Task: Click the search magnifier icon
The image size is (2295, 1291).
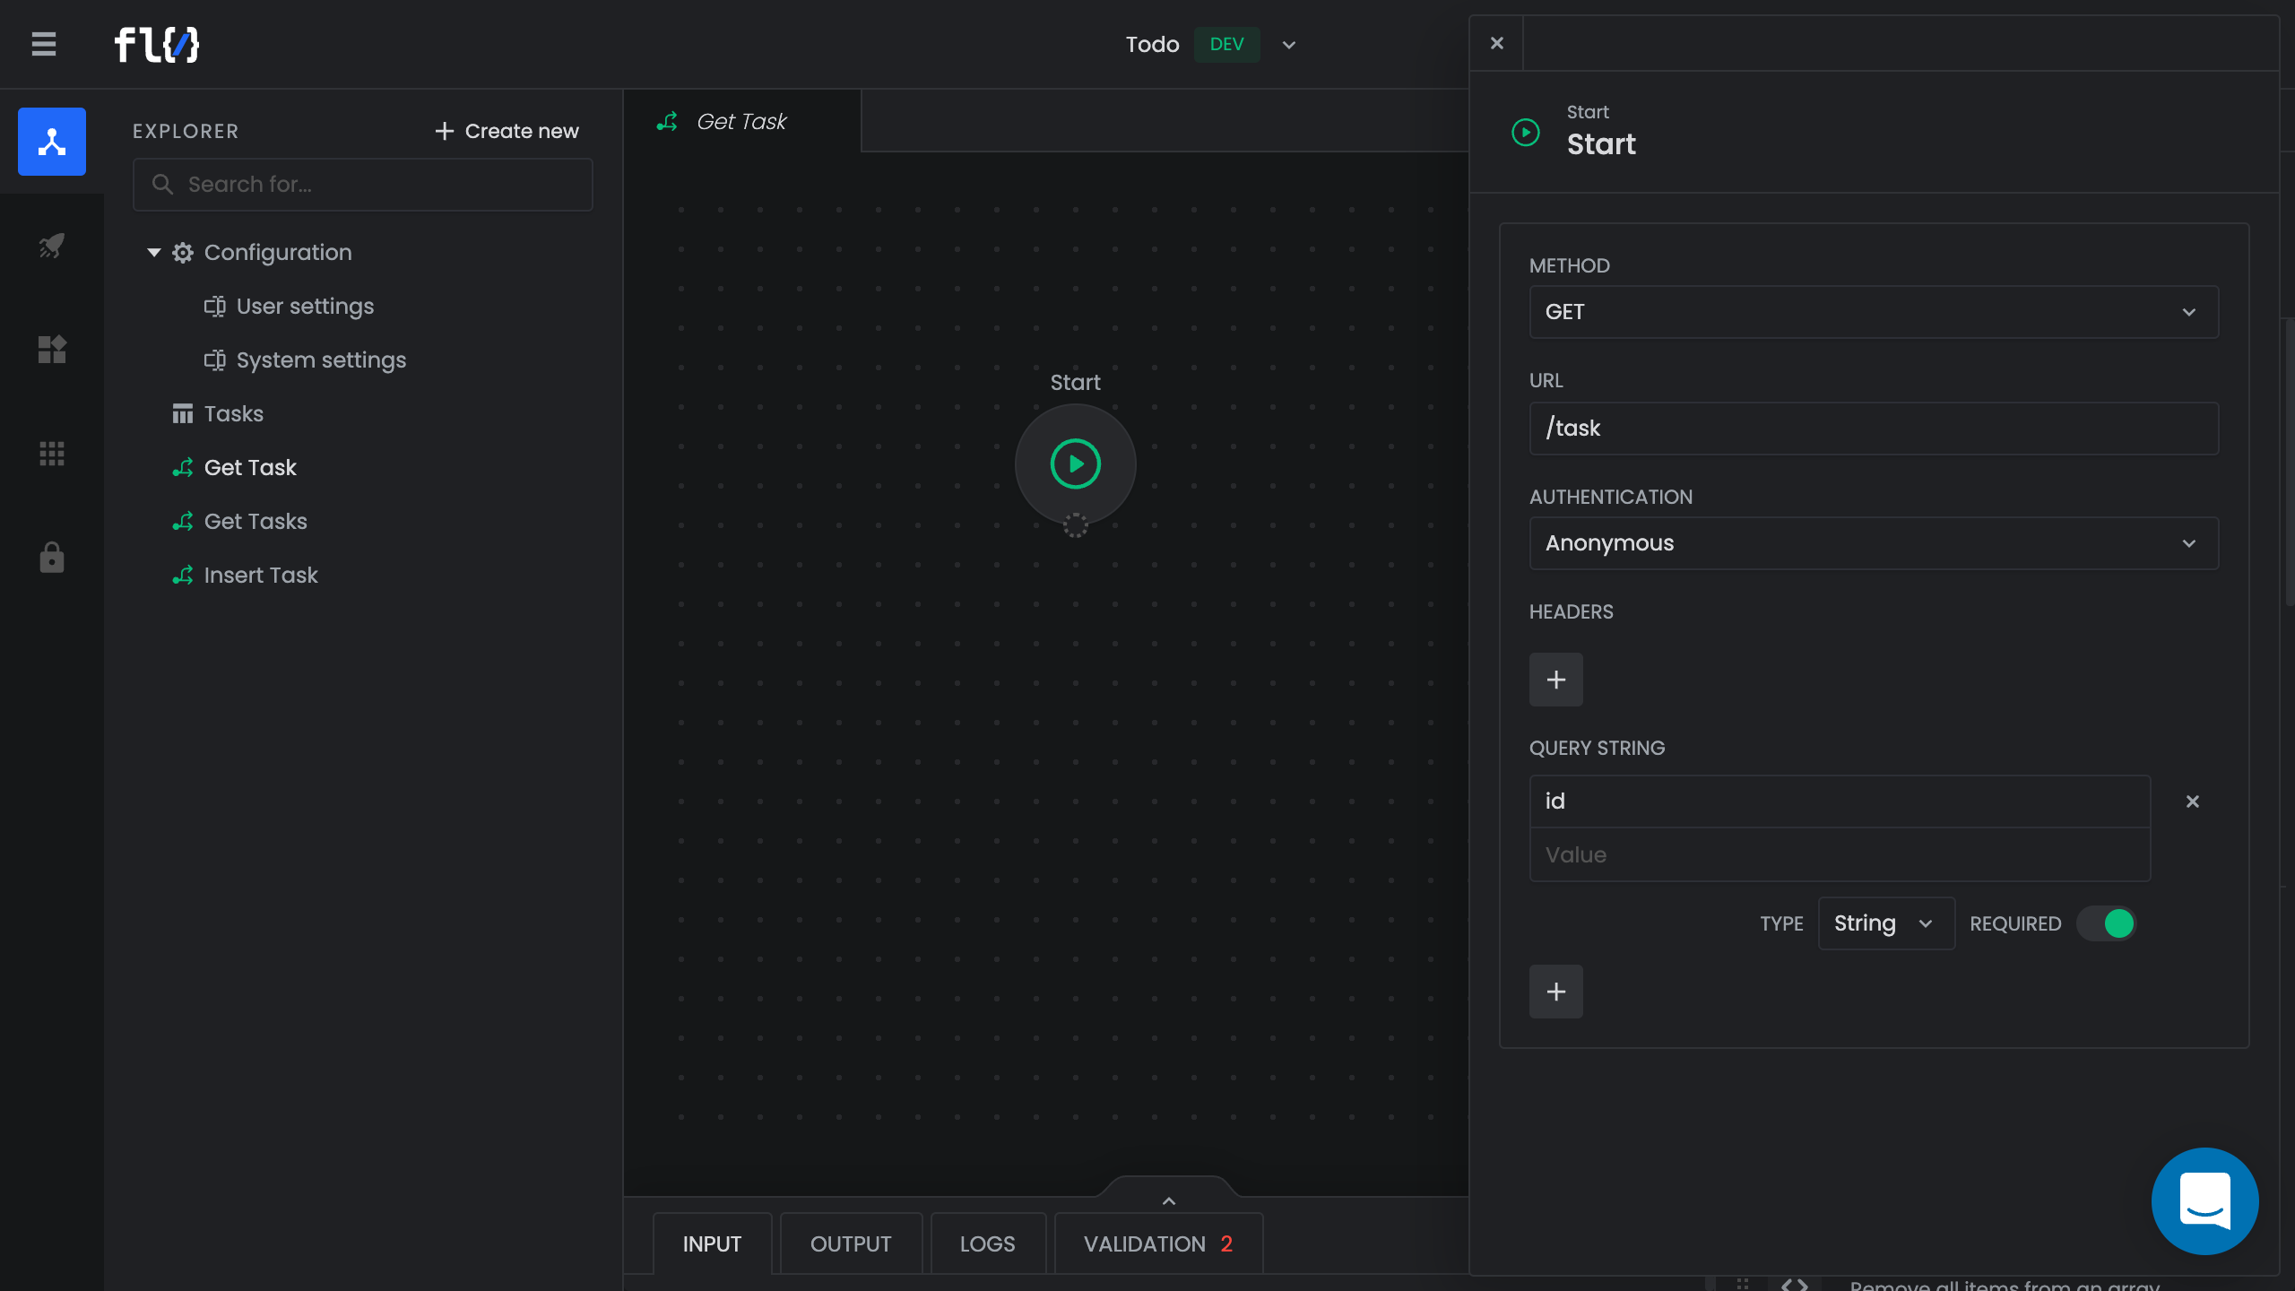Action: tap(162, 185)
